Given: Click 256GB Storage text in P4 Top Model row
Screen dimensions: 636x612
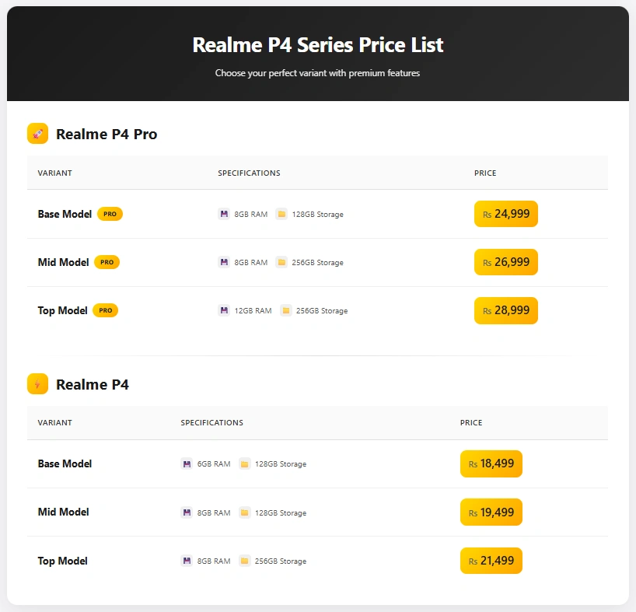Looking at the screenshot, I should pos(281,561).
